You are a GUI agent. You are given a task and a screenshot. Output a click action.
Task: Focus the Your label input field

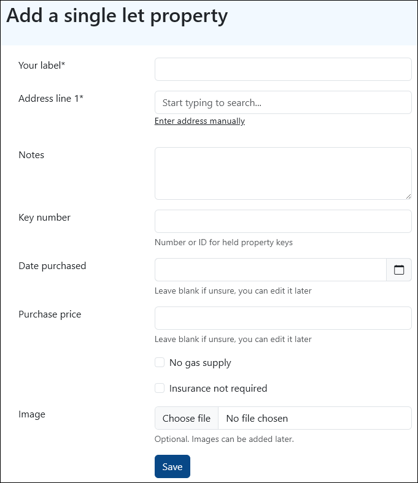283,69
